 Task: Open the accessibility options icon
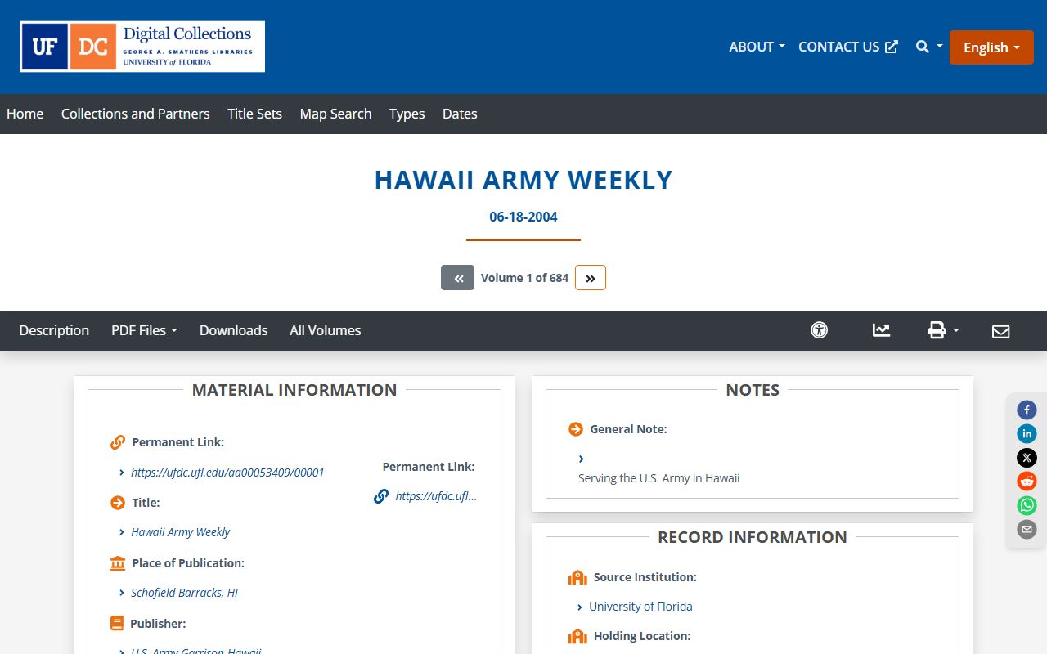pyautogui.click(x=819, y=330)
